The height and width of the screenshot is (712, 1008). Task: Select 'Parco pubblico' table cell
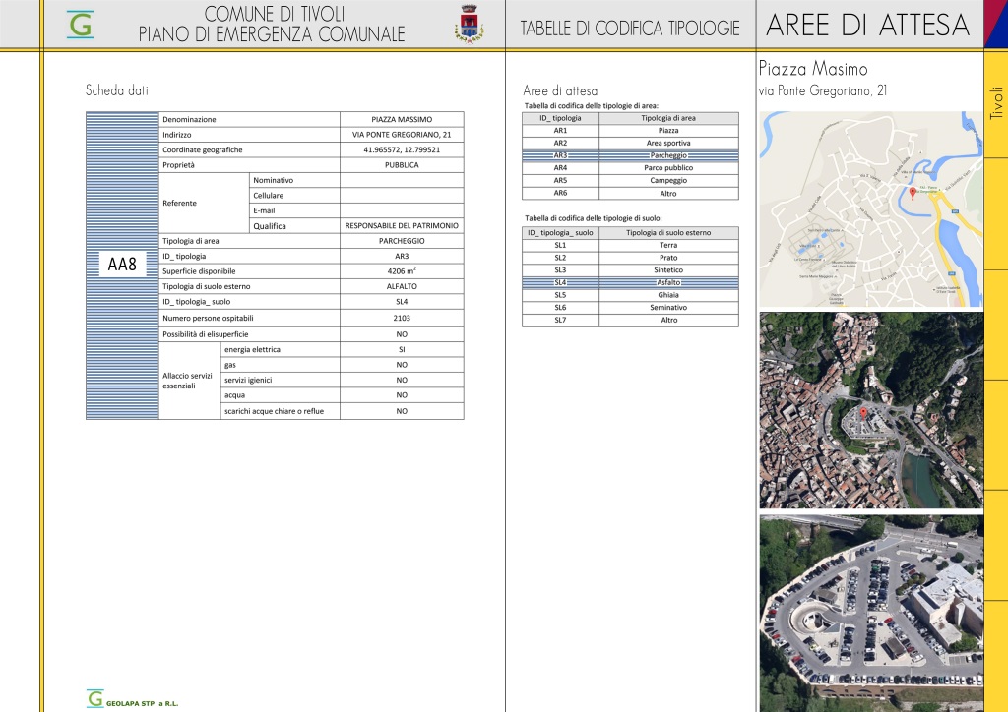pos(668,167)
